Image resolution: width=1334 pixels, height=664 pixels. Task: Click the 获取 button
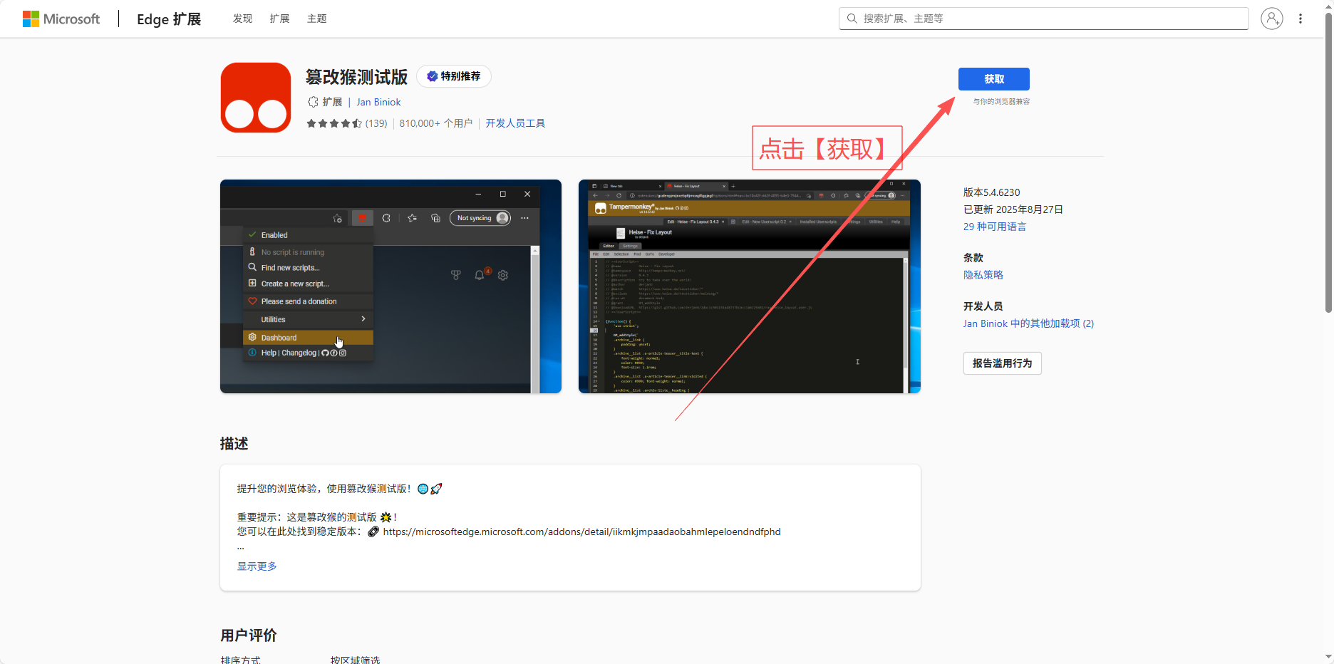[993, 79]
